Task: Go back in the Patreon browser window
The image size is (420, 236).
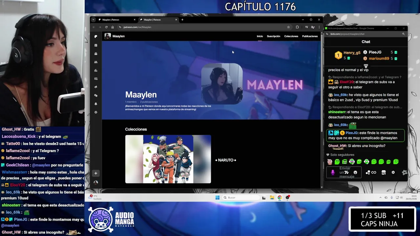Action: click(x=94, y=27)
